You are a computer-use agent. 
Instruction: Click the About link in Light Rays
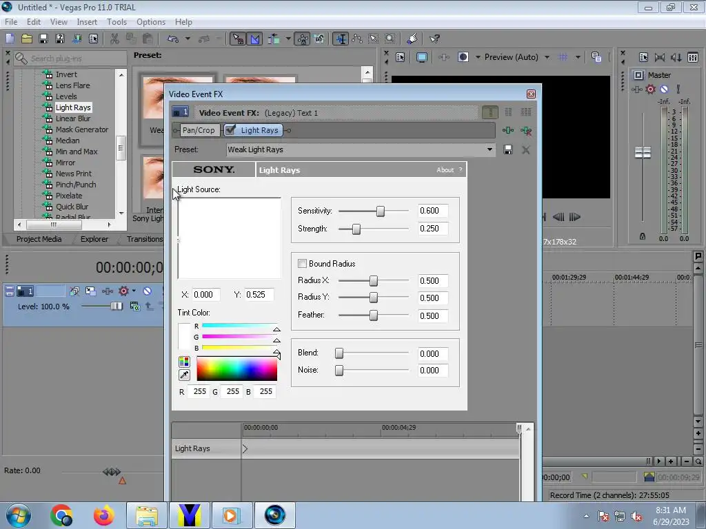tap(445, 169)
